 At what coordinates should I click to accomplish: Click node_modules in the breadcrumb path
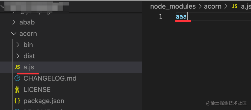pos(173,6)
